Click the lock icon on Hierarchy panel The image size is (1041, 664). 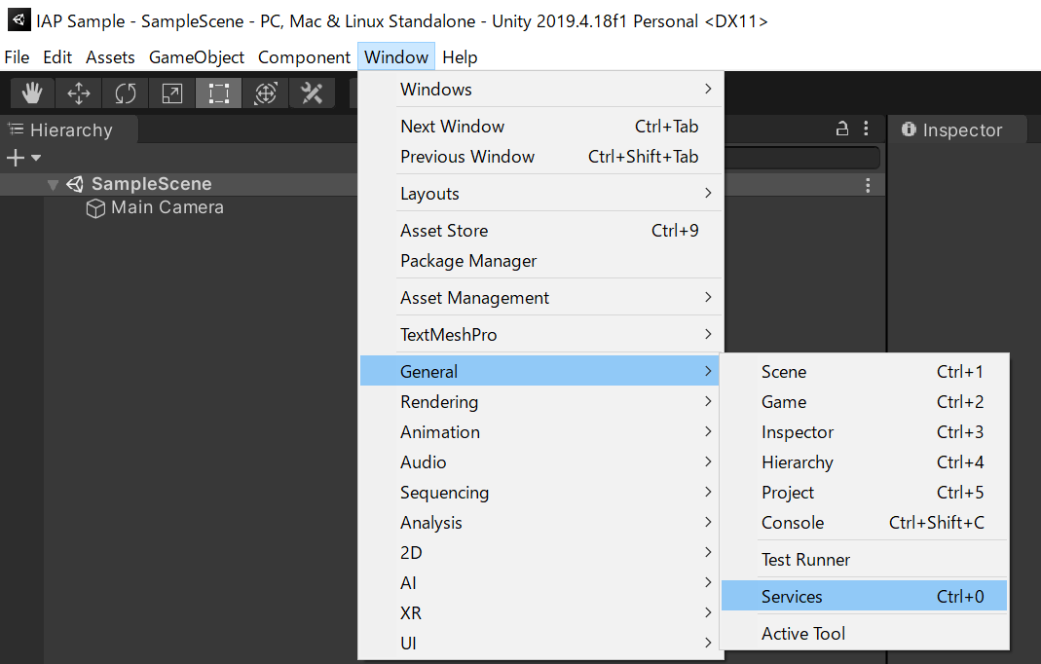pos(842,129)
